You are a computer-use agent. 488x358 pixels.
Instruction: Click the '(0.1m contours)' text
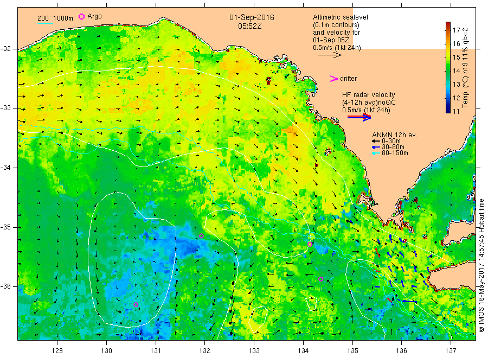click(x=336, y=25)
